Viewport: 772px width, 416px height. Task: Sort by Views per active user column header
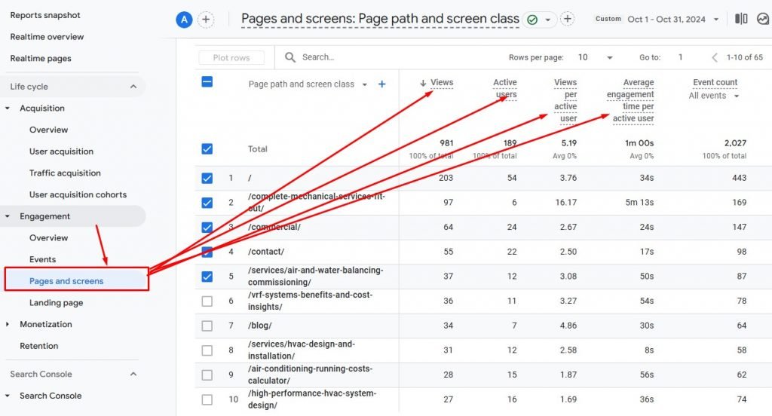[x=565, y=100]
